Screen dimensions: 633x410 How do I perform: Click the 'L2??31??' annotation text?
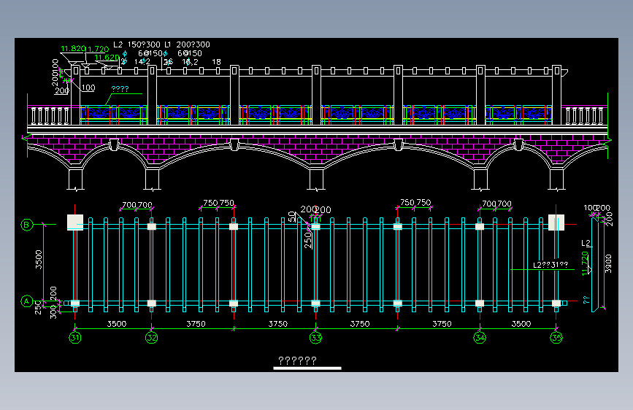550,265
